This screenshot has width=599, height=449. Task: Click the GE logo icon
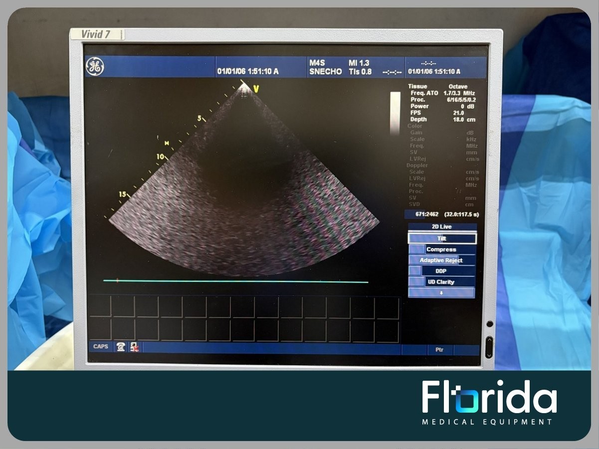pos(95,67)
